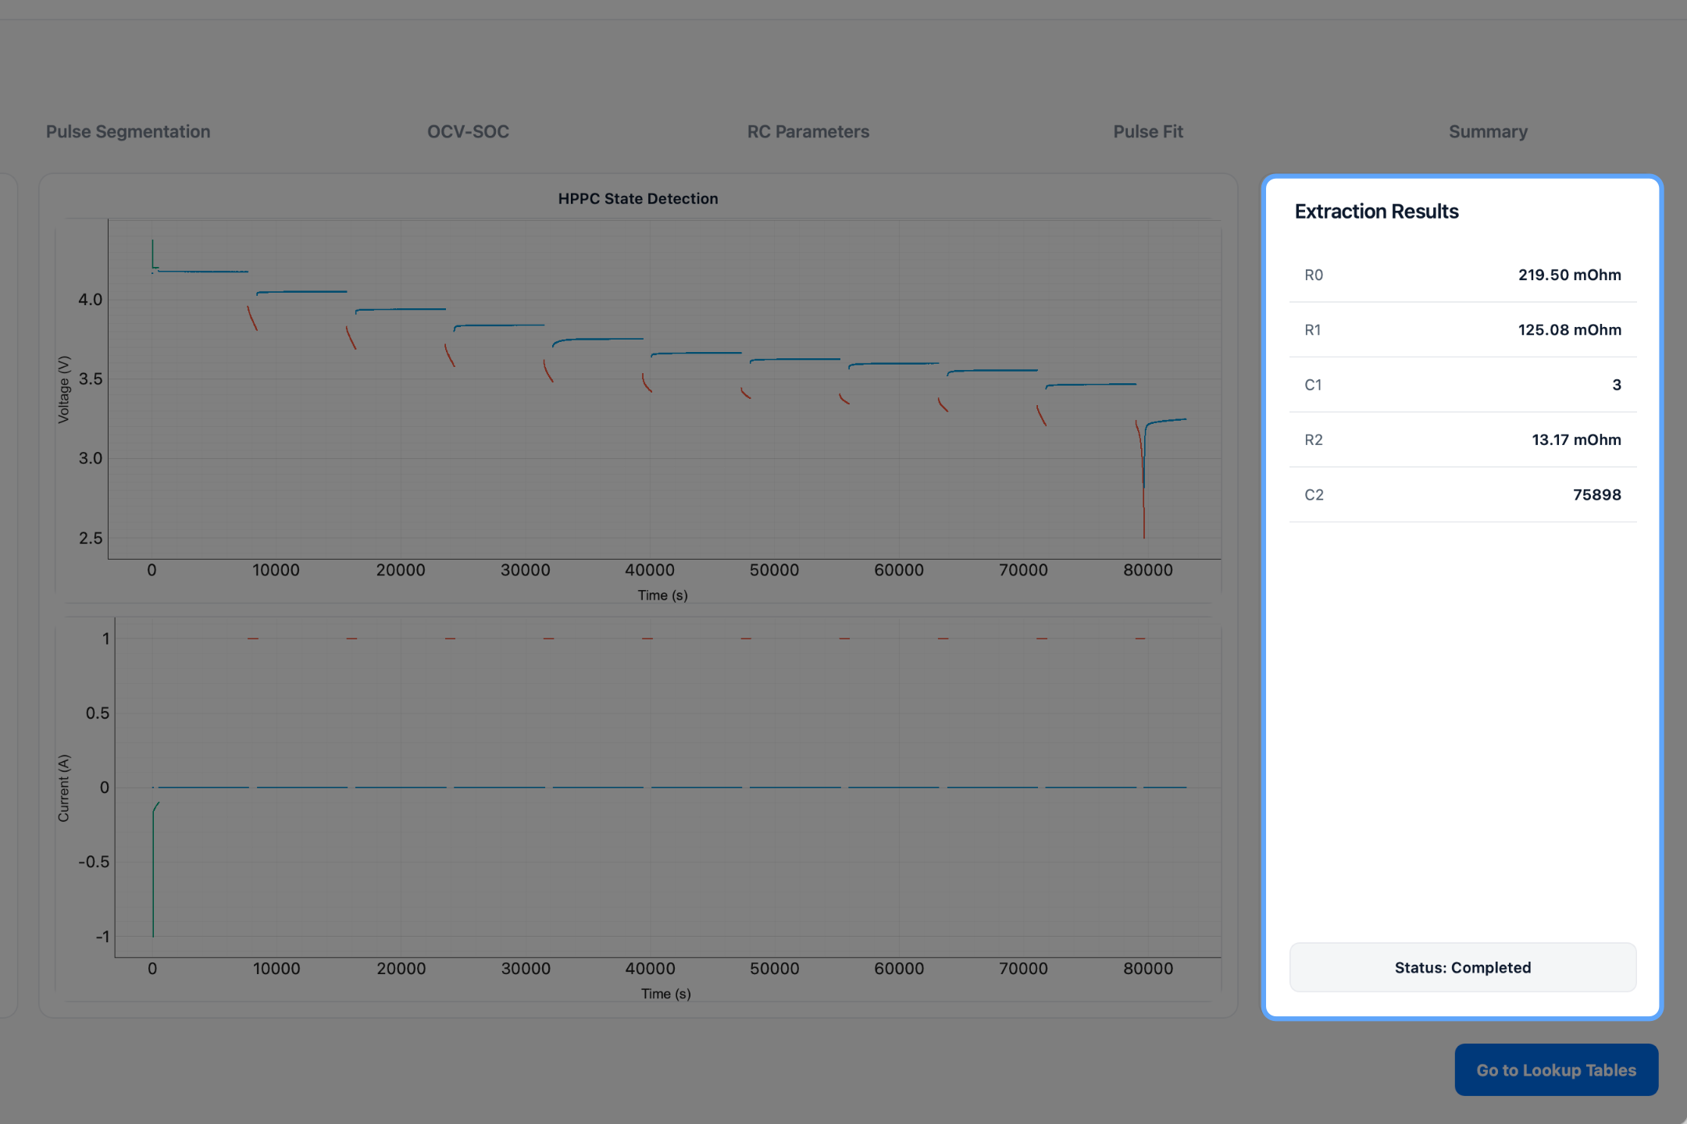The height and width of the screenshot is (1124, 1687).
Task: Select the R1 125.08 mOhm row
Action: pyautogui.click(x=1463, y=329)
